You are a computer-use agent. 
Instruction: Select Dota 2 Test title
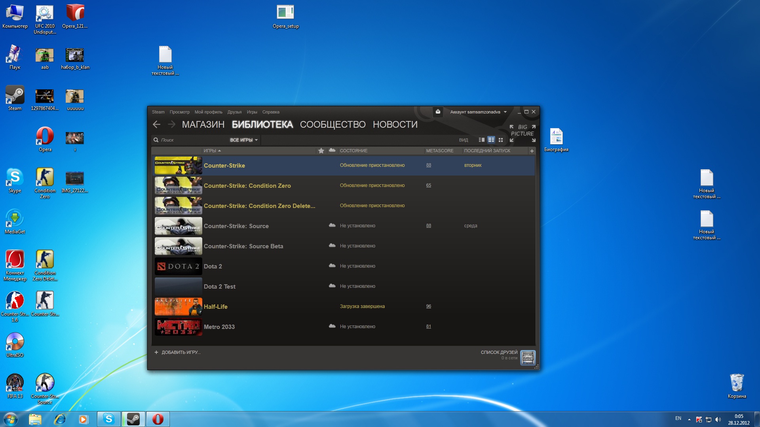pyautogui.click(x=220, y=287)
